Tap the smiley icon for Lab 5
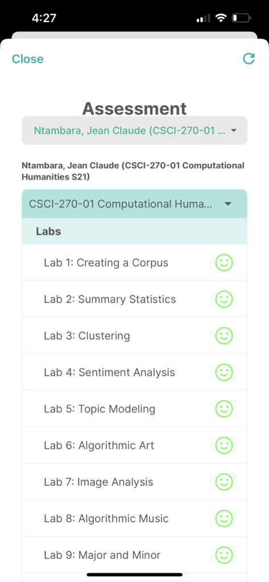The image size is (269, 582). pos(224,409)
